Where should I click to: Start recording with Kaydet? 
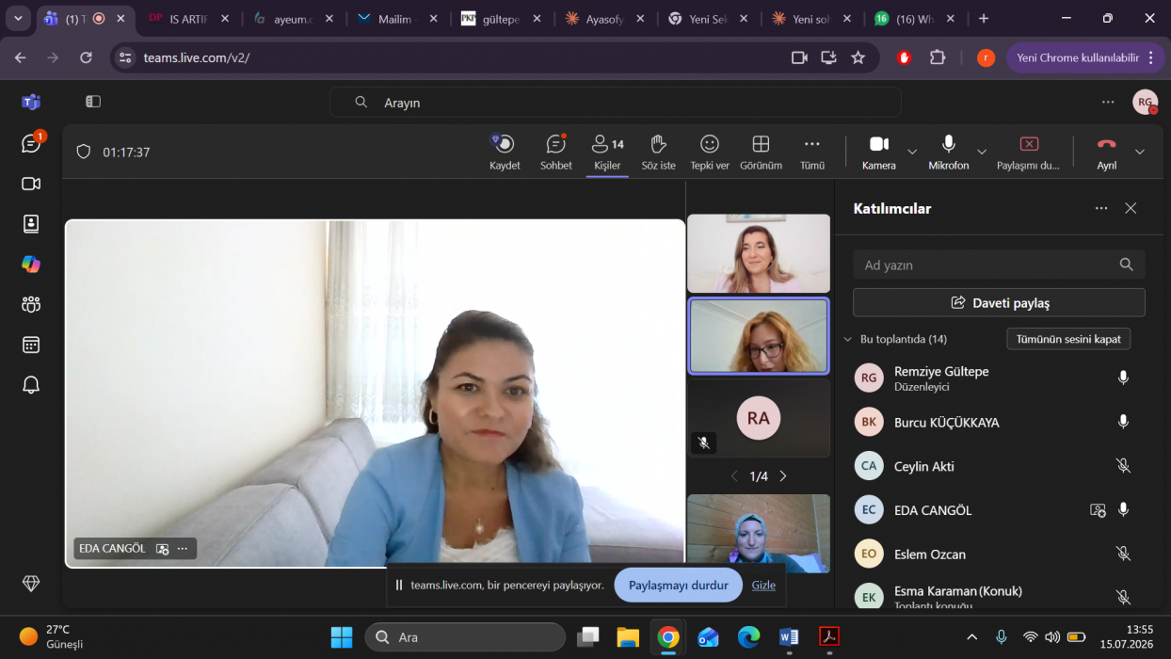505,153
